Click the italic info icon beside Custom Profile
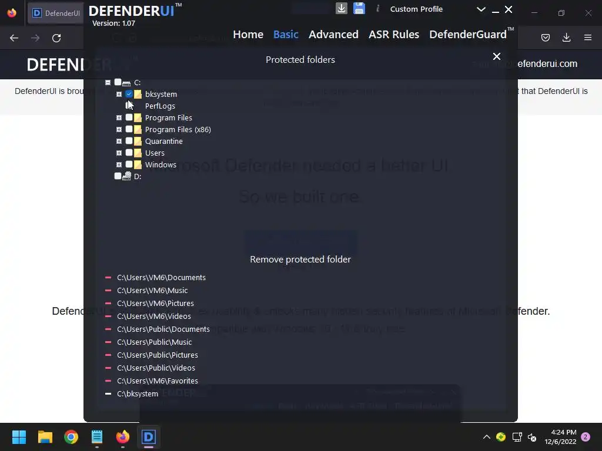 (x=378, y=8)
